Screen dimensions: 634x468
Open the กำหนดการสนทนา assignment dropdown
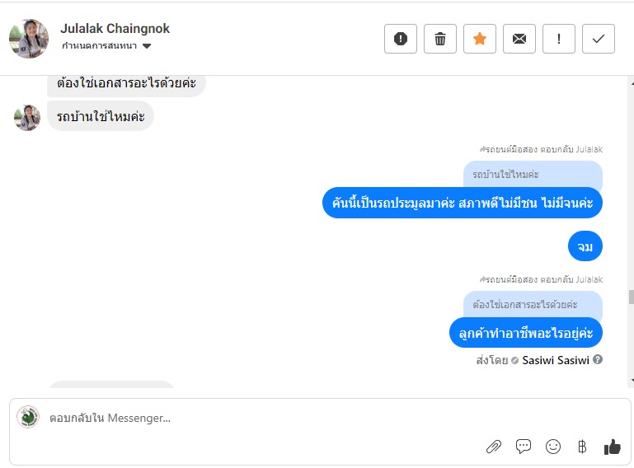click(x=106, y=46)
